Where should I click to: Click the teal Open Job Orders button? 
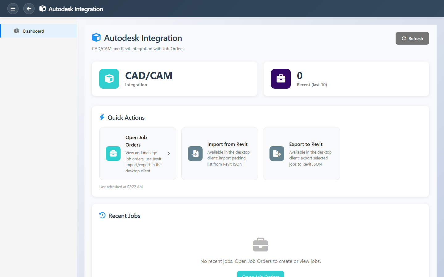click(261, 274)
